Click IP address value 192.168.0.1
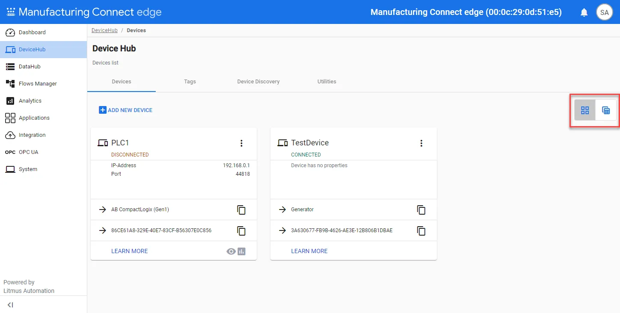 (236, 165)
